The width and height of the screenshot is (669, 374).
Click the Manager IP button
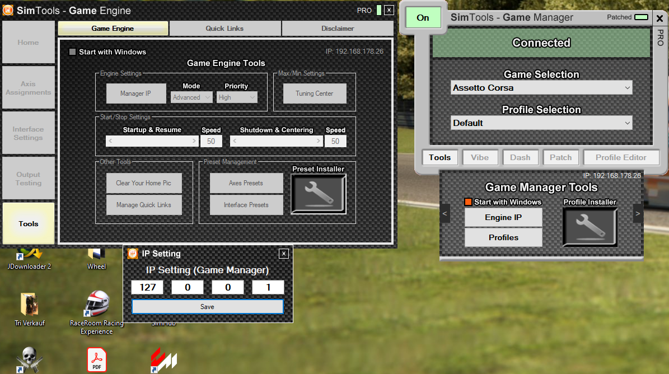tap(135, 93)
